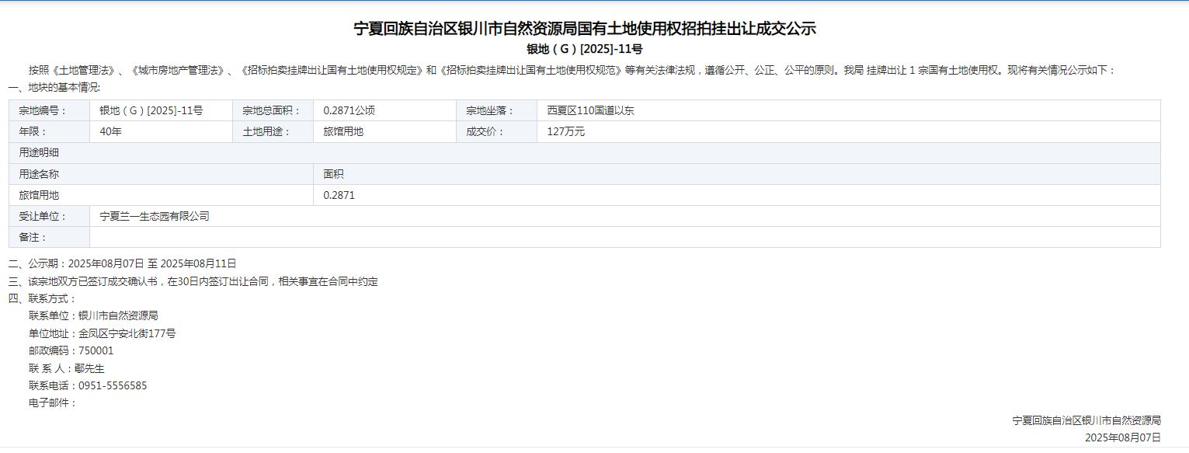Click the 用途名称 column header
Image resolution: width=1189 pixels, height=453 pixels.
(39, 174)
